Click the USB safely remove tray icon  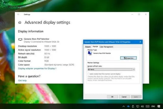tap(133, 106)
